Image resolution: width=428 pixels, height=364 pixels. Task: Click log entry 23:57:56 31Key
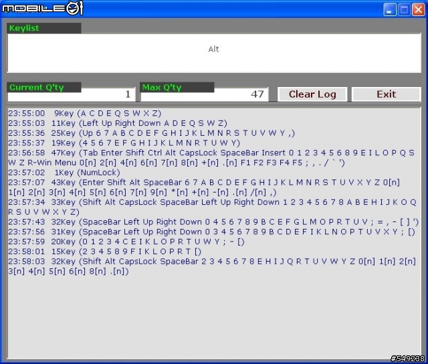pos(211,232)
